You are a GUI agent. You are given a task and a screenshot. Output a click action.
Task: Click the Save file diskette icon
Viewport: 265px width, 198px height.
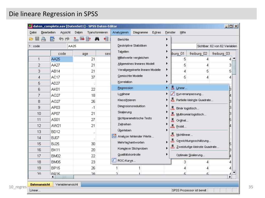click(37, 39)
